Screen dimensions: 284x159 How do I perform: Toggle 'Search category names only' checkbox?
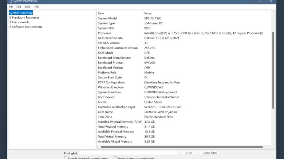(x=115, y=158)
